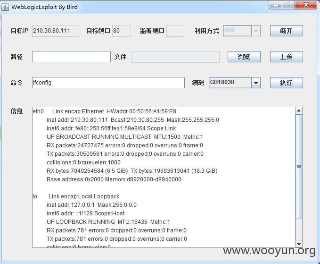
Task: Click the 'TX packets:781' line
Action: [x=117, y=239]
